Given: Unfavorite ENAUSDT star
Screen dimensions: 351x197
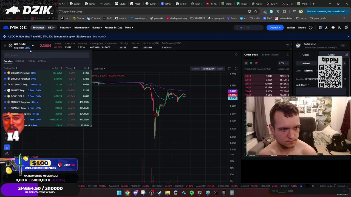Looking at the screenshot, I should point(5,102).
